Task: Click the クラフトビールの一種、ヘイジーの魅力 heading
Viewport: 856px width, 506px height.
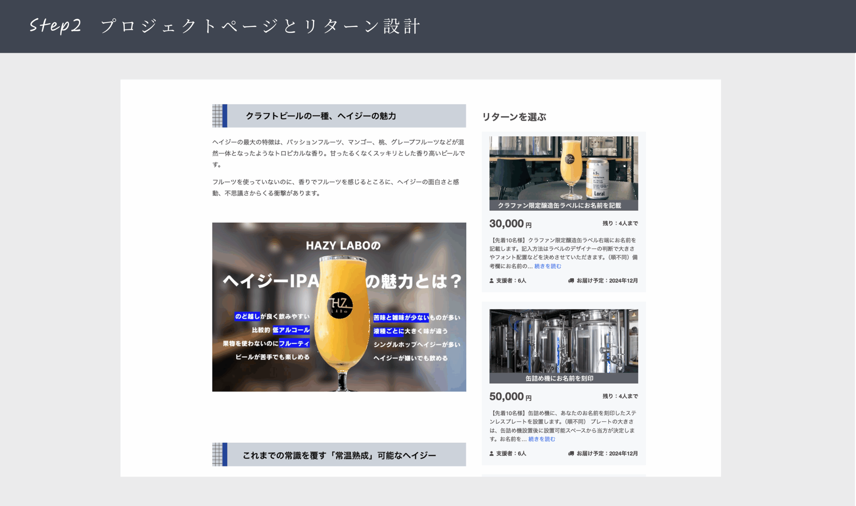Action: click(x=321, y=116)
